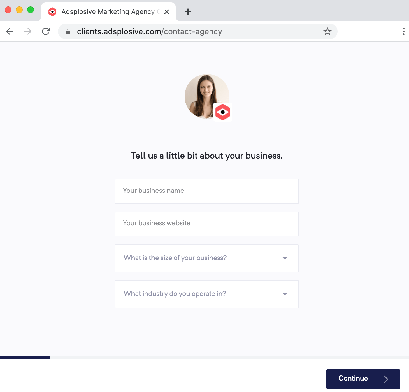The height and width of the screenshot is (392, 409).
Task: Open the browser three-dot menu
Action: click(x=403, y=31)
